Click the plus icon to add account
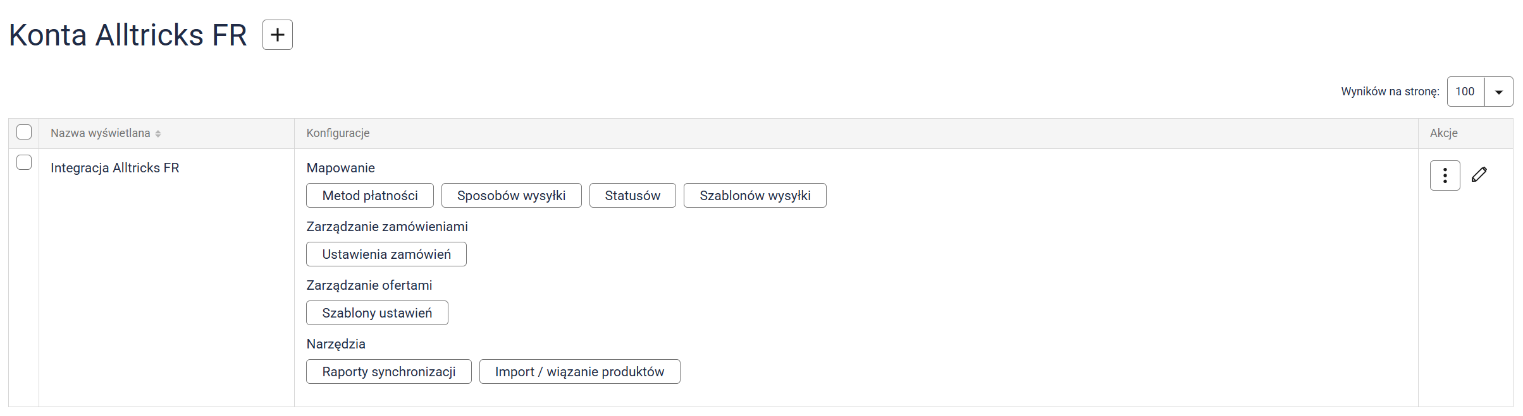Screen dimensions: 1523x416 [277, 35]
